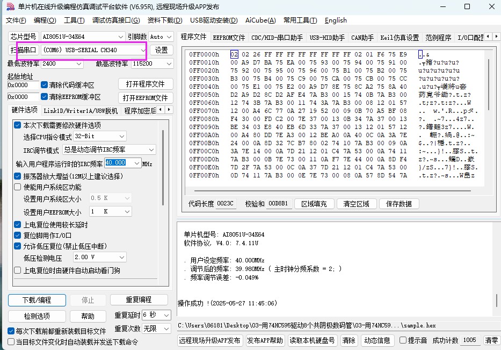Click the 打开EEPROM文件 button
Viewport: 501px width, 350px height.
pos(146,98)
